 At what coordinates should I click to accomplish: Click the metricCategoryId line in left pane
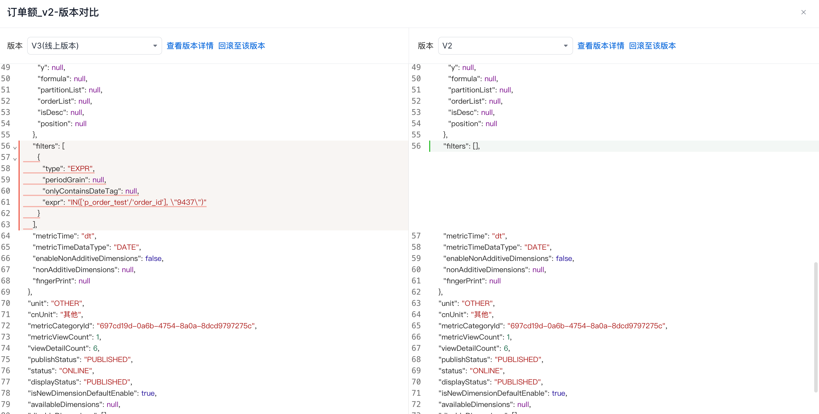tap(142, 326)
